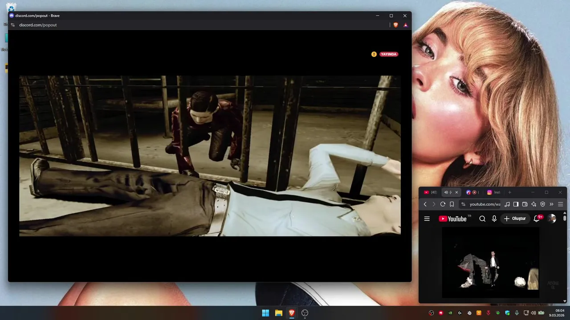Open the YouTube search icon

[x=482, y=219]
